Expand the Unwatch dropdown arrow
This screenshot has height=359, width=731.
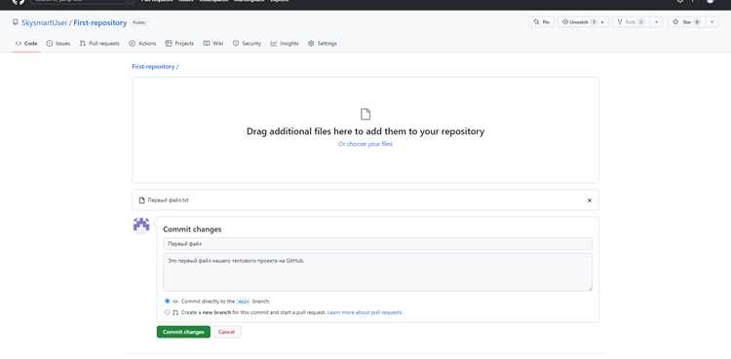(602, 21)
